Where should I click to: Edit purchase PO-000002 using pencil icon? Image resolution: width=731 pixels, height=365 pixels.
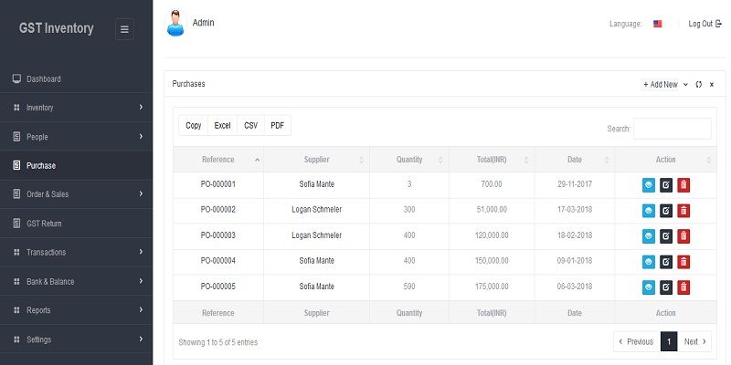point(666,210)
